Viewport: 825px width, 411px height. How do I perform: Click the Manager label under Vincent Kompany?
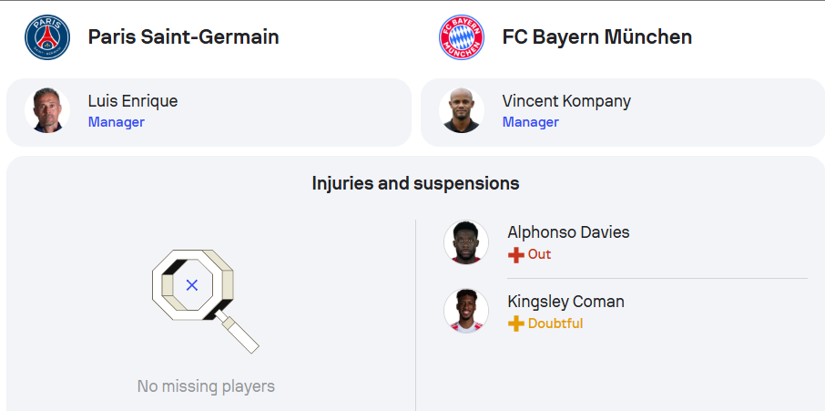pyautogui.click(x=531, y=122)
